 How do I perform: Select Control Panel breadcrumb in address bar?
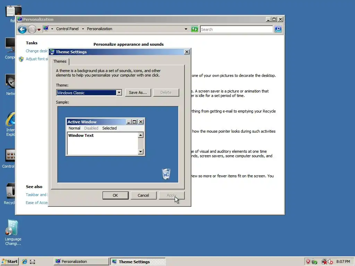point(67,29)
